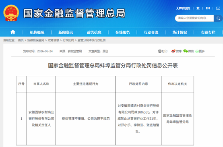Click cell 安徽固镇农村商业银行股份有限公司及相关责任人

[41, 118]
